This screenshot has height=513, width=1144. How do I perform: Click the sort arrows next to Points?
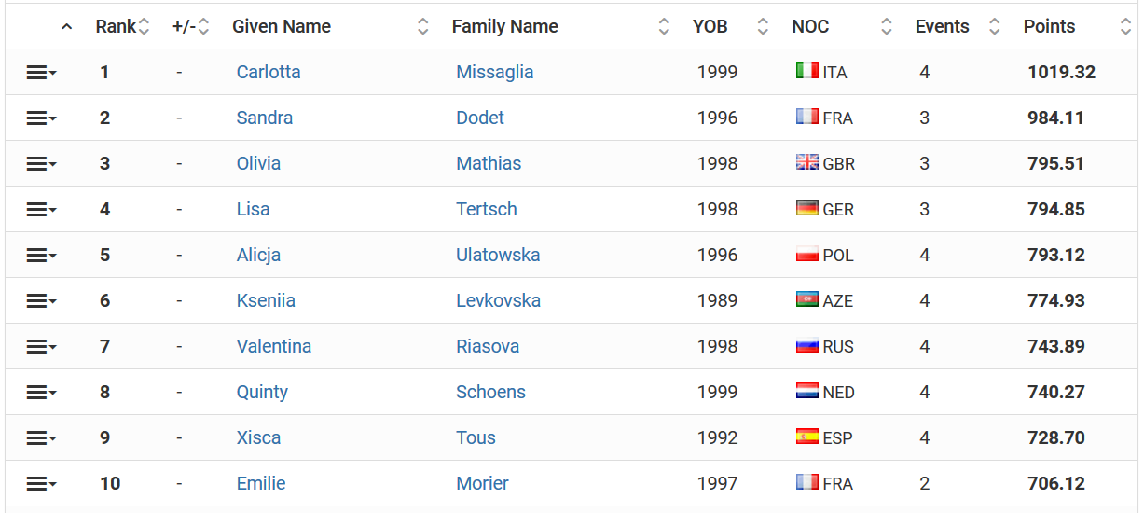(1126, 27)
